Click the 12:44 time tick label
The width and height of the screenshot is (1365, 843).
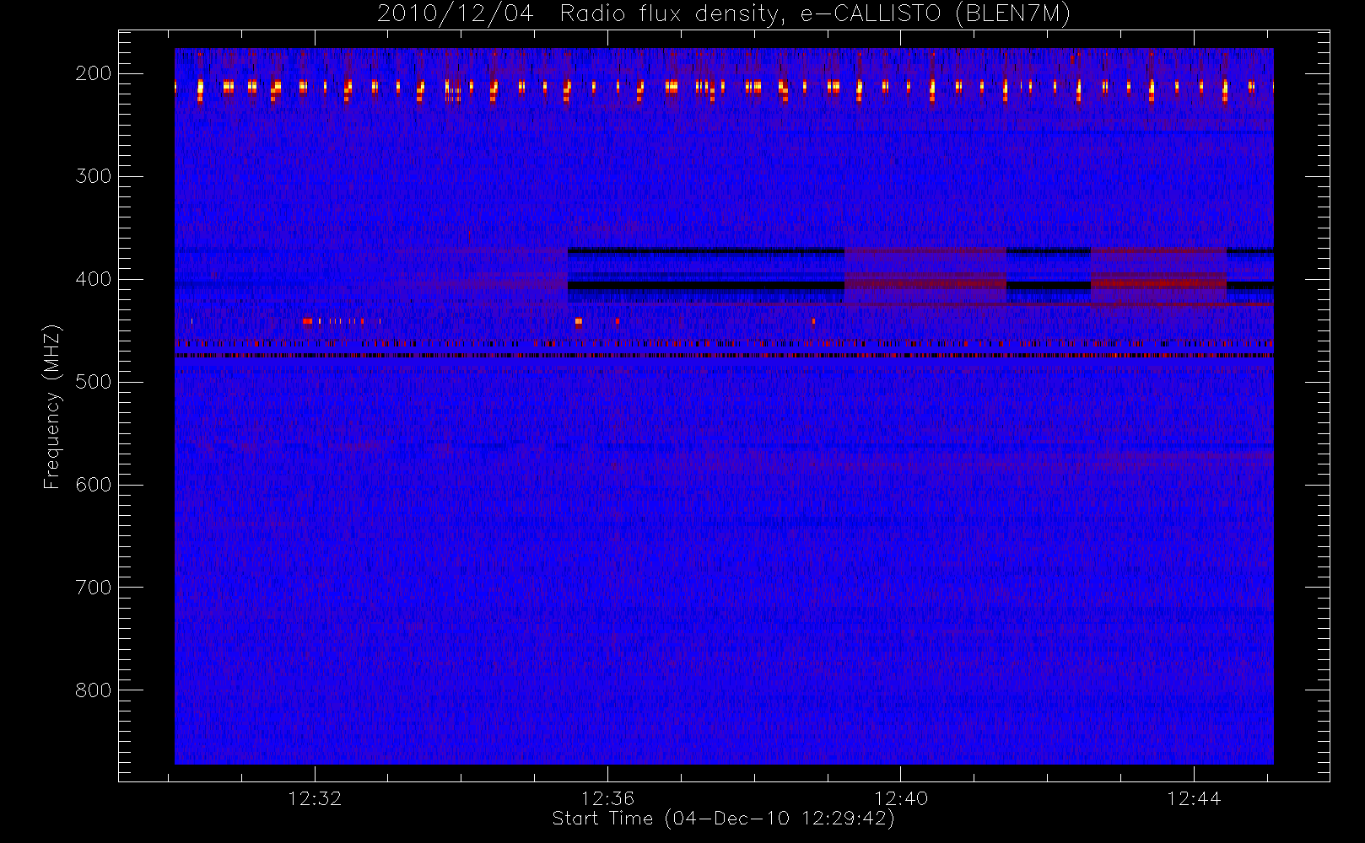pyautogui.click(x=1194, y=798)
